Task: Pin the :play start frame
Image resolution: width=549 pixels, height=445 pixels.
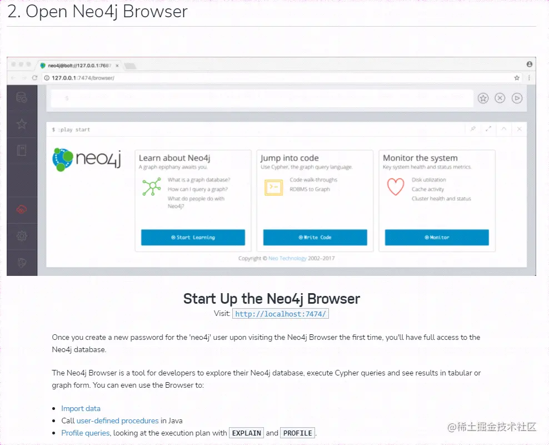Action: [473, 129]
